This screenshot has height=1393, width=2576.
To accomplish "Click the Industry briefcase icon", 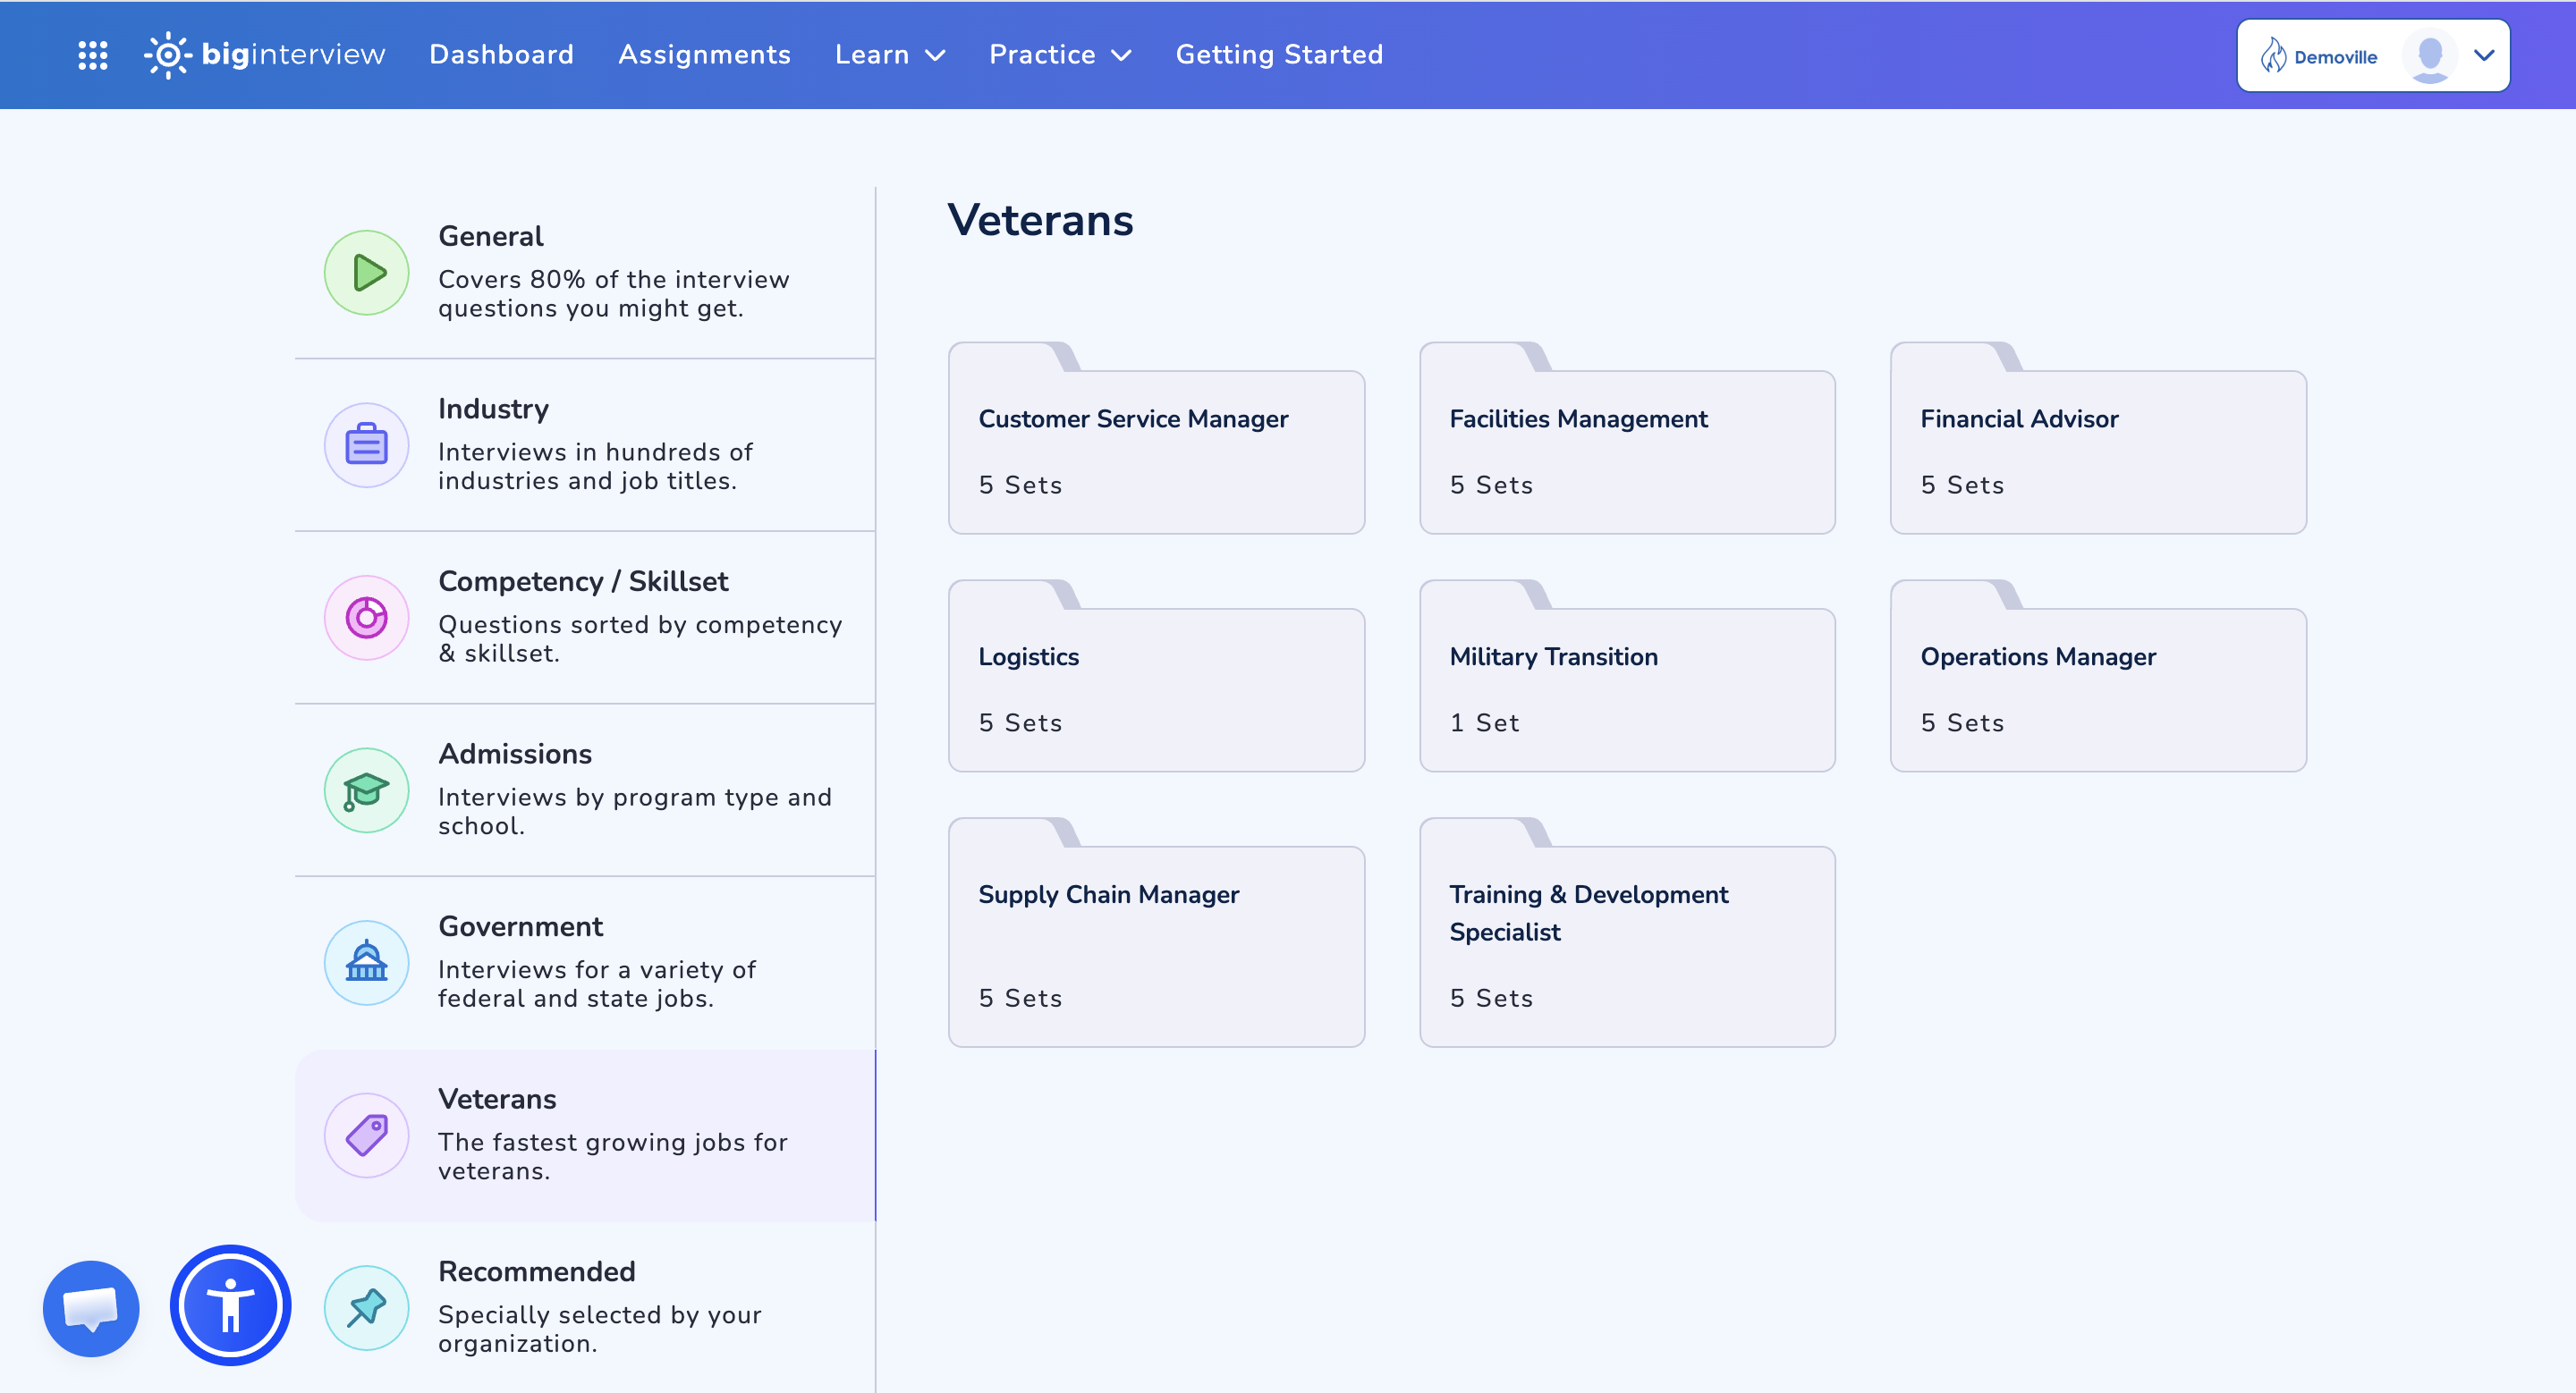I will click(366, 444).
